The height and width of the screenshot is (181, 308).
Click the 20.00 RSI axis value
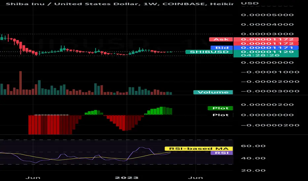click(x=253, y=170)
